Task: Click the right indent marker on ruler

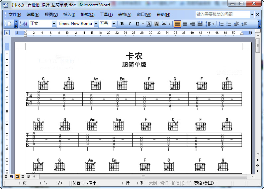Action: pos(242,33)
